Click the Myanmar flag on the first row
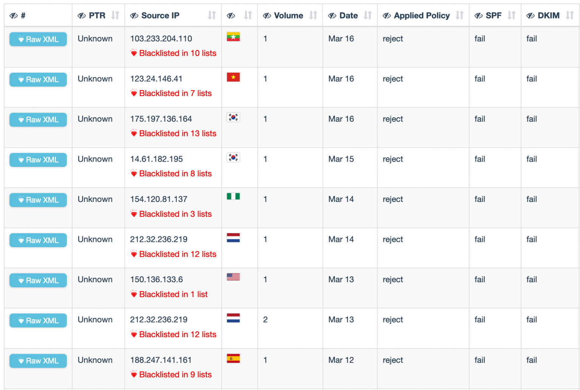 [x=233, y=37]
